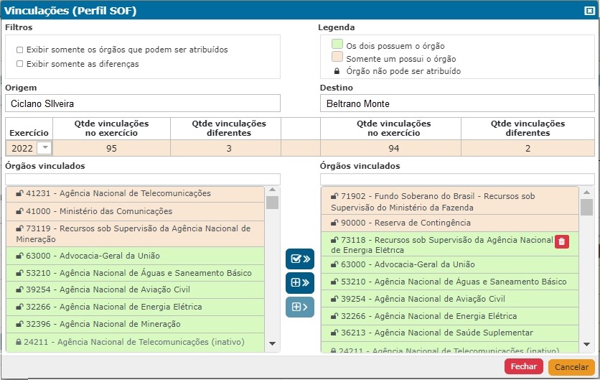Image resolution: width=600 pixels, height=380 pixels.
Task: Select origin '53210 - Agência Nacional de Águas'
Action: (x=135, y=273)
